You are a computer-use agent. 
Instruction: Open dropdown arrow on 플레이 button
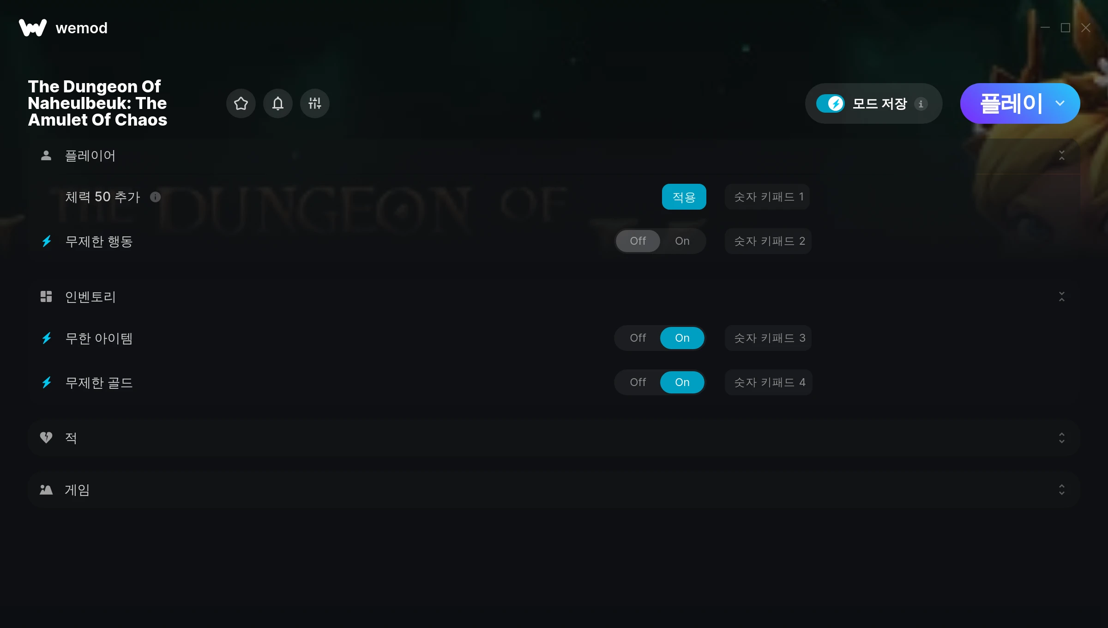(x=1060, y=103)
